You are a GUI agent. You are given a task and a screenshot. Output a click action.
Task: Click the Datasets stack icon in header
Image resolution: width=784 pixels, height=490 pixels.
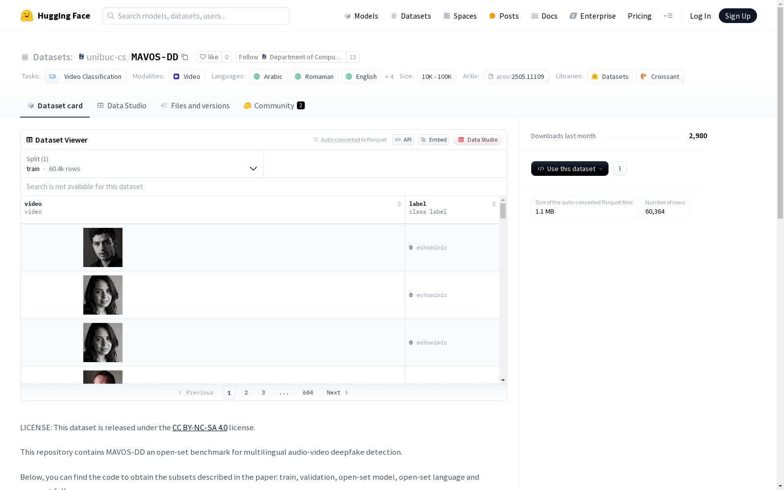pos(25,57)
